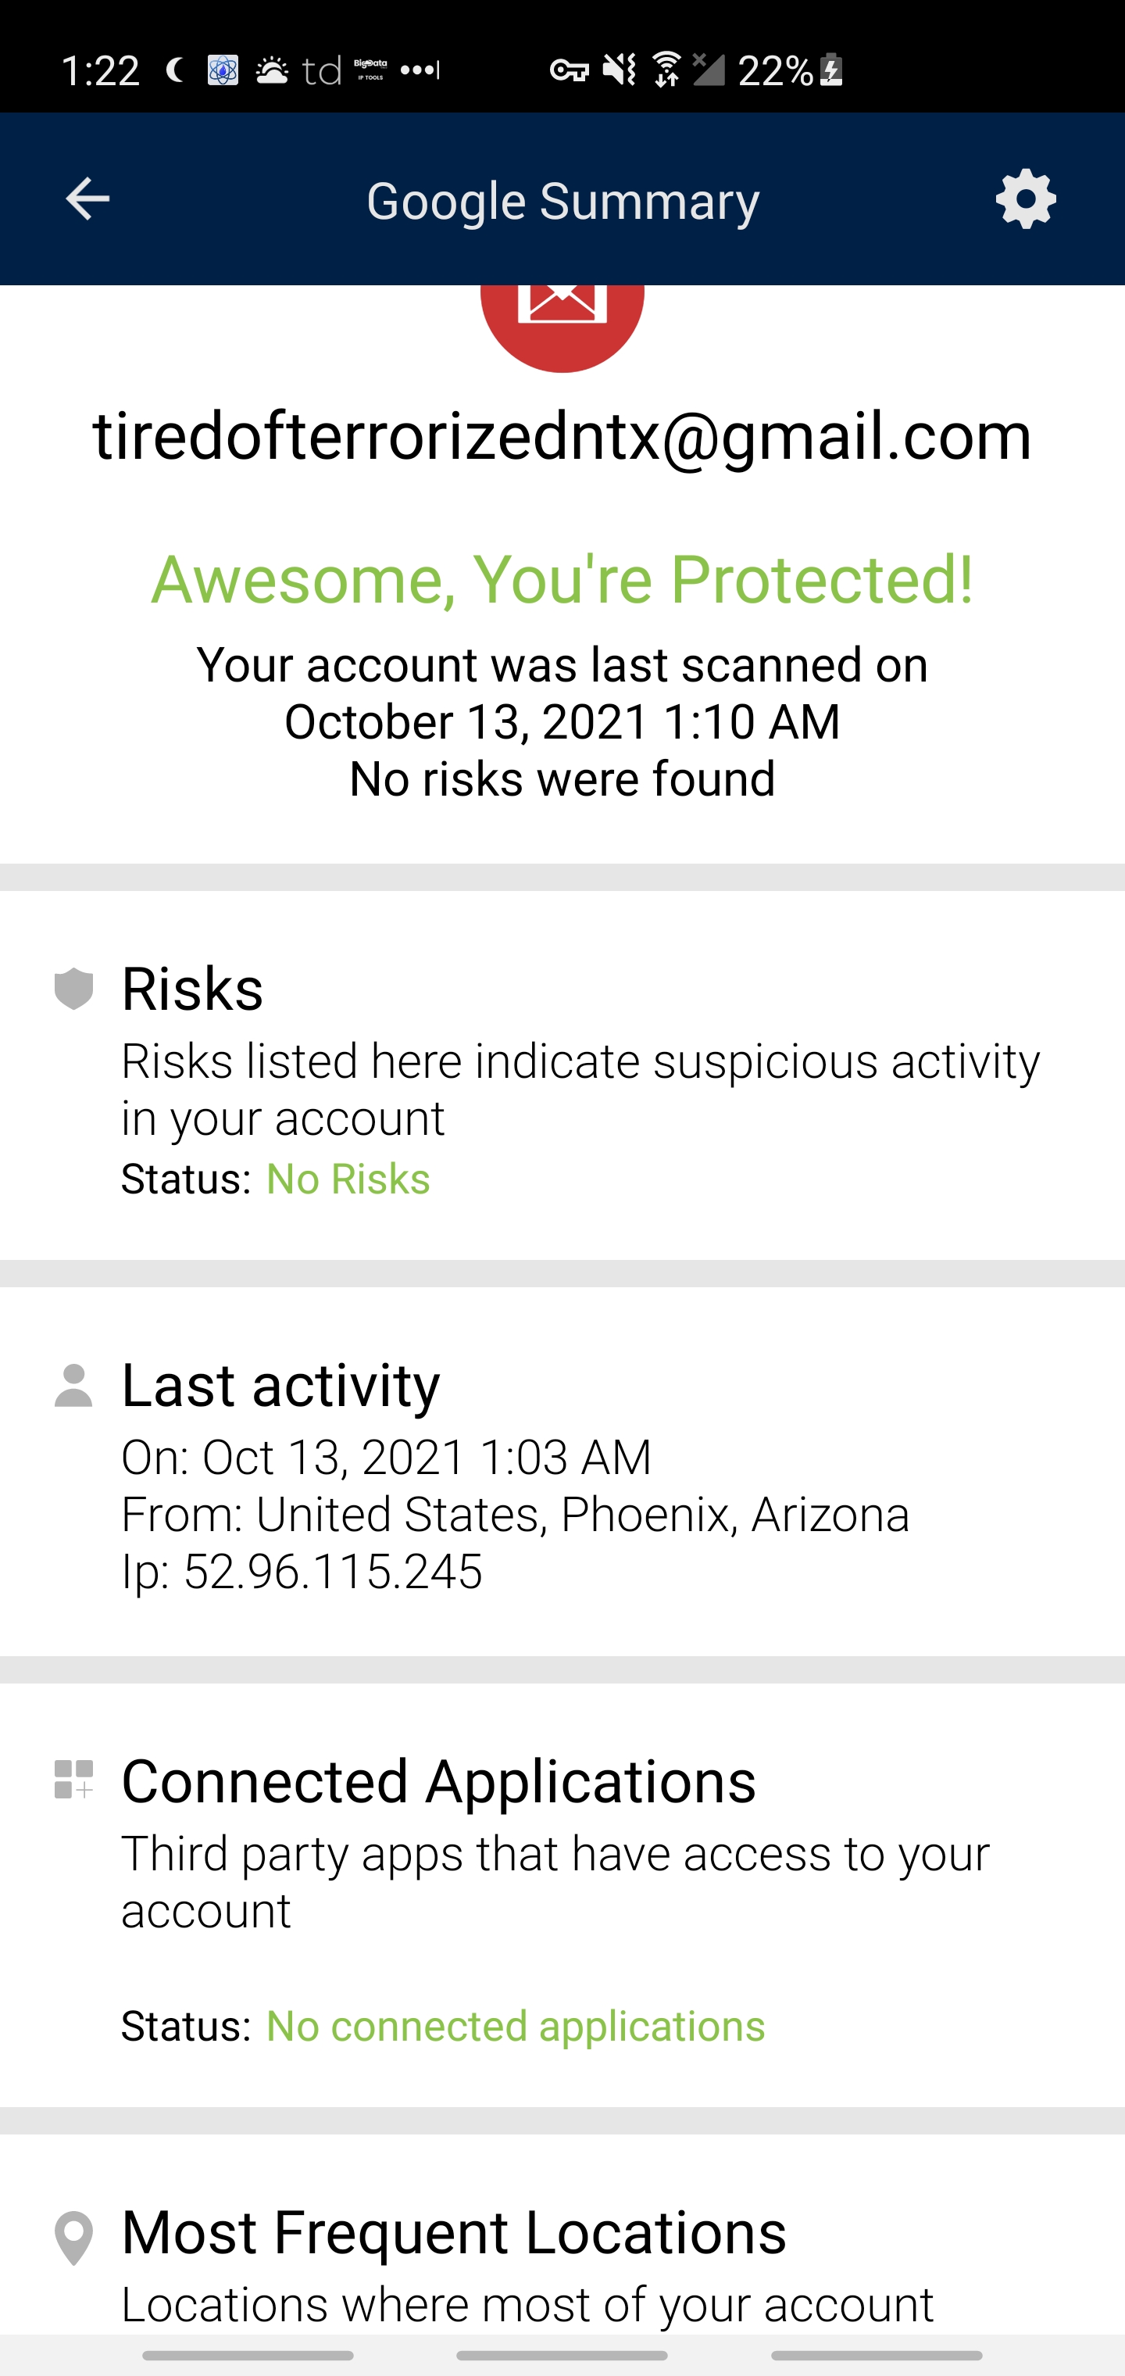Viewport: 1125px width, 2376px height.
Task: Open the Last activity section heading
Action: (281, 1386)
